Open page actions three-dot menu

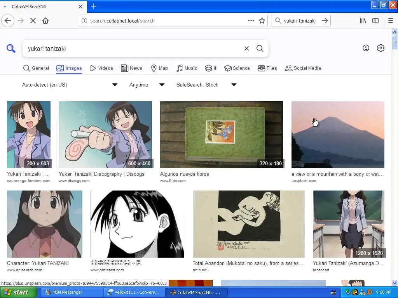pyautogui.click(x=251, y=21)
